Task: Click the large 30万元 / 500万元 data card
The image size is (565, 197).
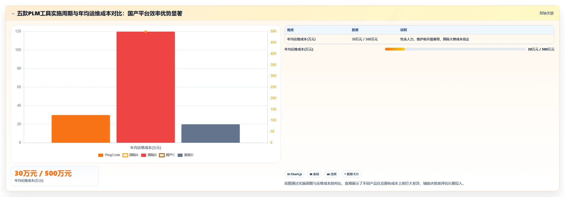Action: 55,176
